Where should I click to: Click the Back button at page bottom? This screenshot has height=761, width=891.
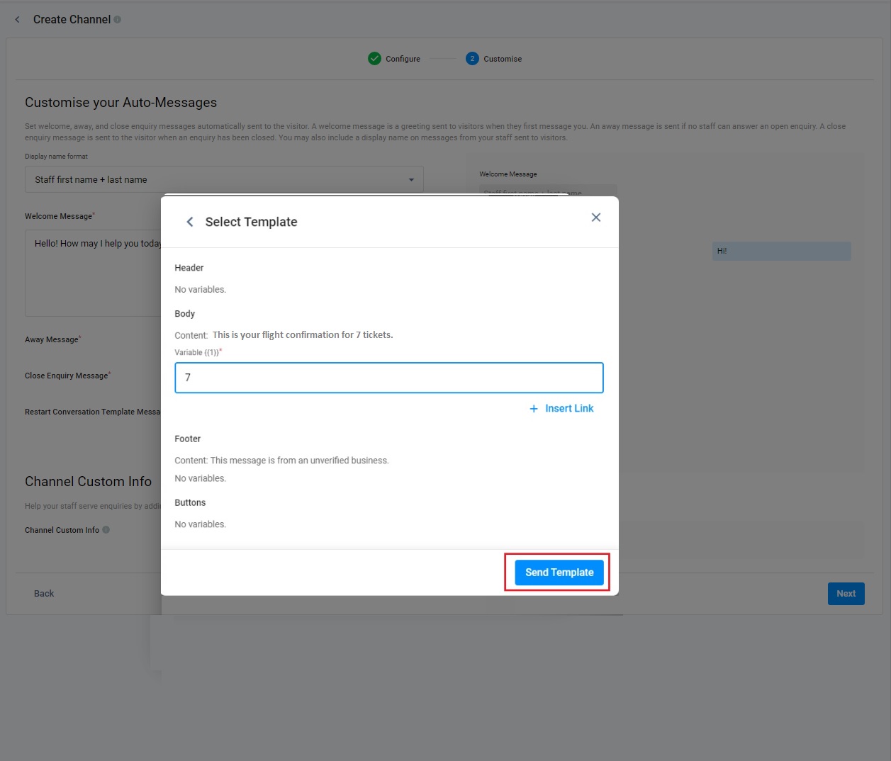(44, 594)
